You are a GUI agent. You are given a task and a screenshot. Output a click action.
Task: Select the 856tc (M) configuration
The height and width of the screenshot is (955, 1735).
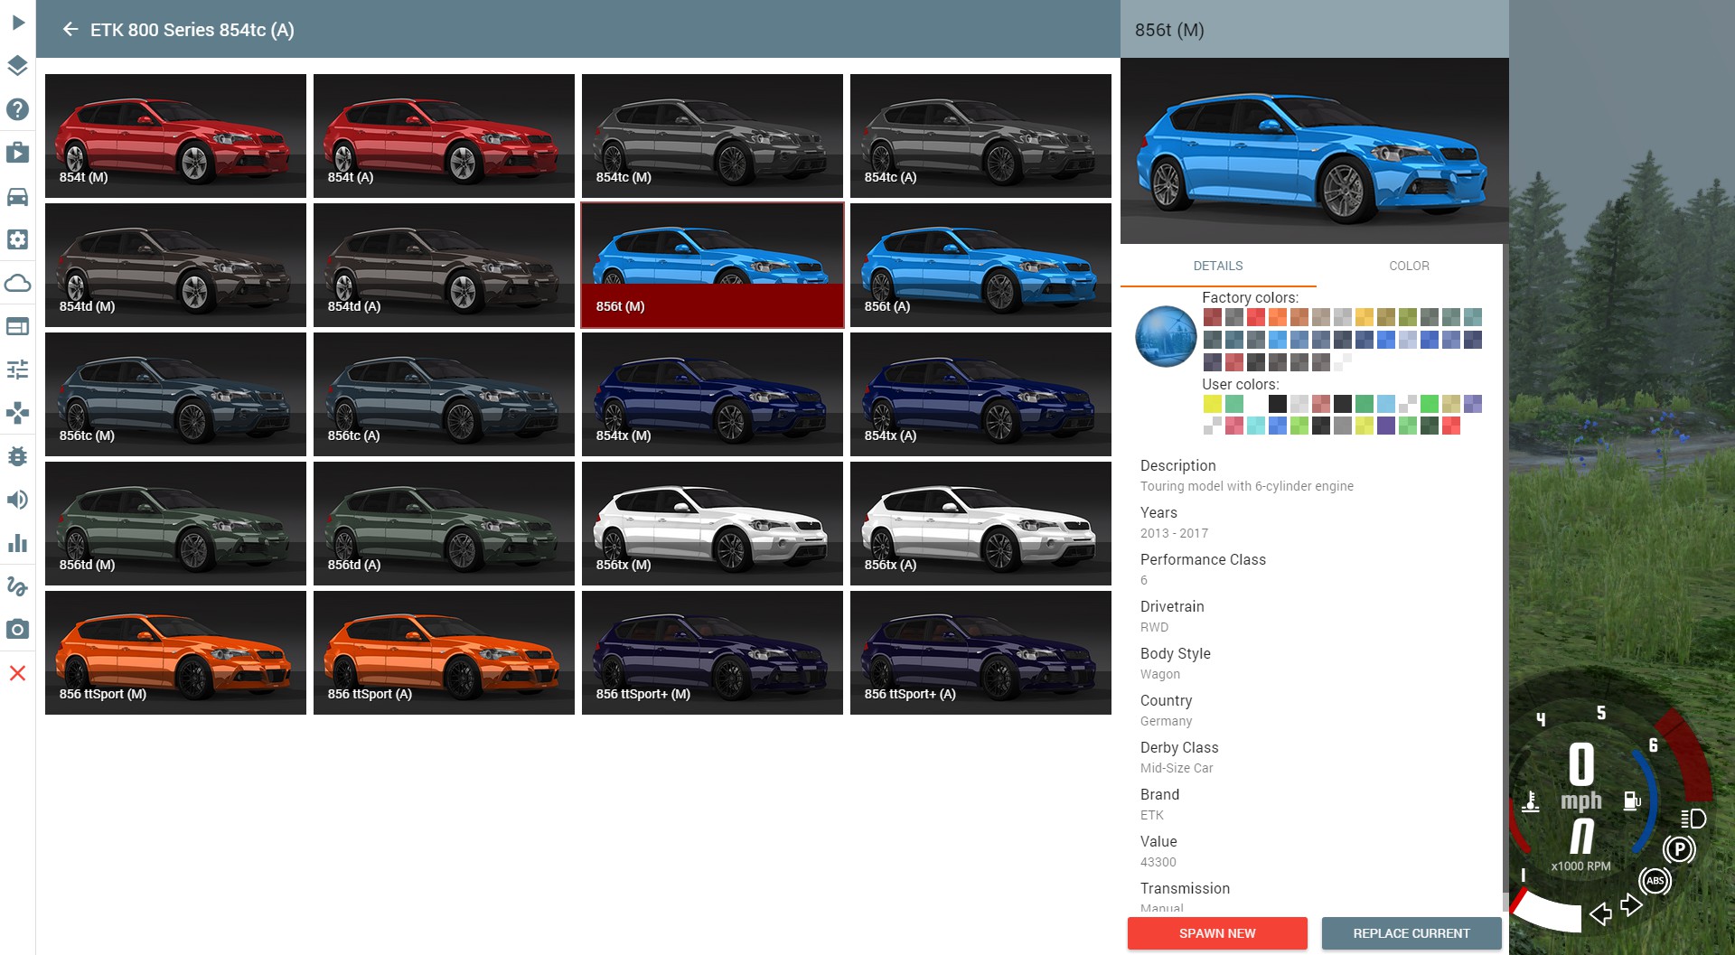tap(175, 394)
